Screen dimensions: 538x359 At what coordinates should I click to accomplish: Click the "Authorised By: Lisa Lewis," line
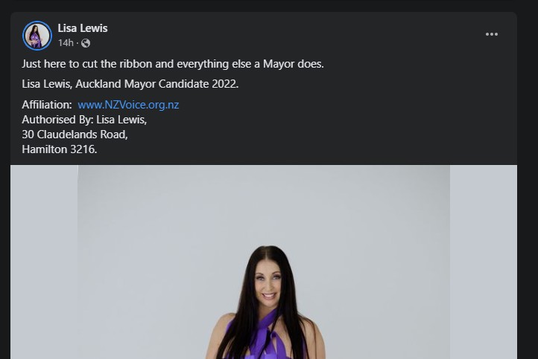tap(84, 120)
